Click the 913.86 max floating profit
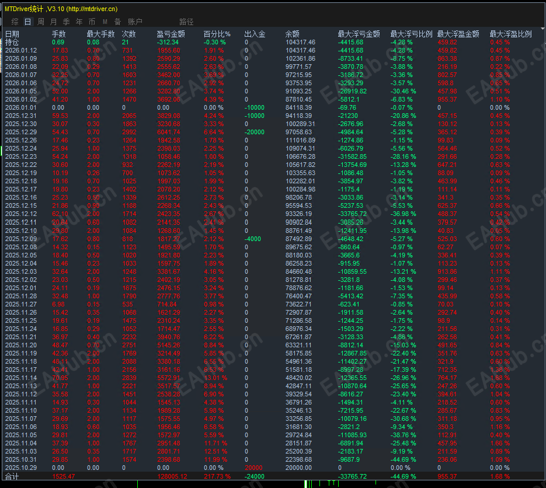Image resolution: width=546 pixels, height=488 pixels. pos(447,271)
